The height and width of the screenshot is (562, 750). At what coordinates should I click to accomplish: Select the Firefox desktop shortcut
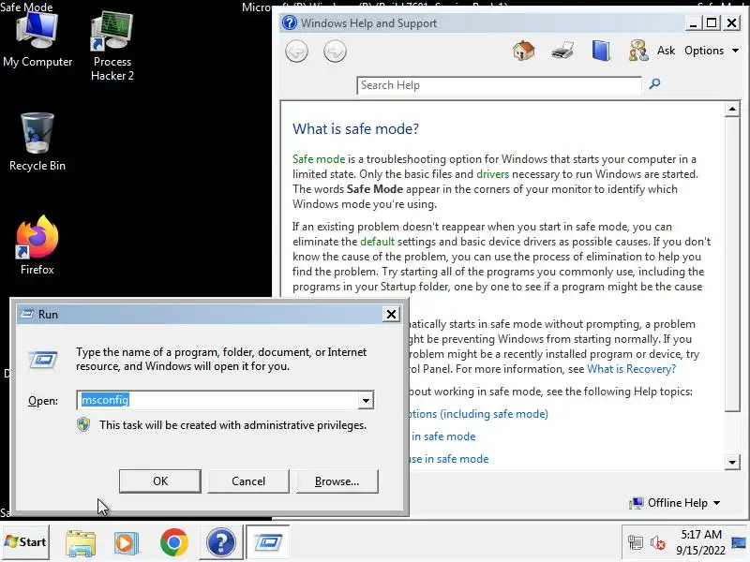[x=37, y=245]
